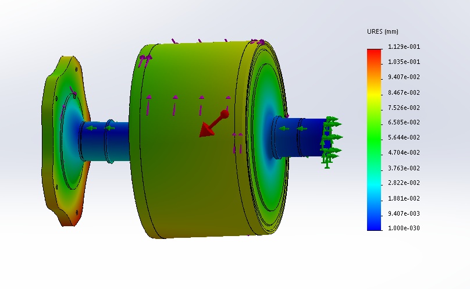Click the legend value 6.585e-002
The image size is (470, 289).
point(404,122)
